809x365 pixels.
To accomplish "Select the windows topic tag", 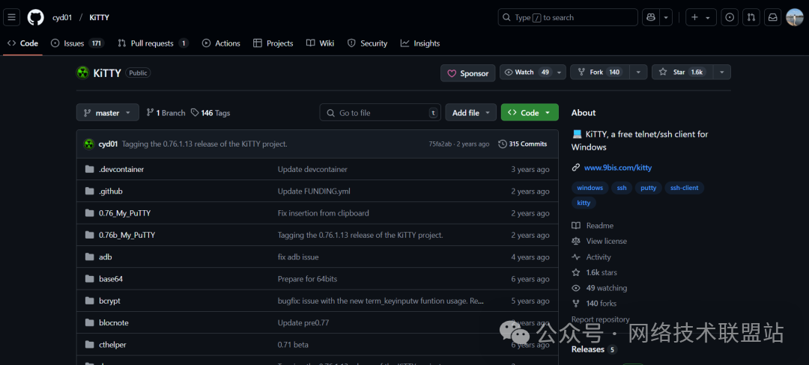I will (590, 188).
